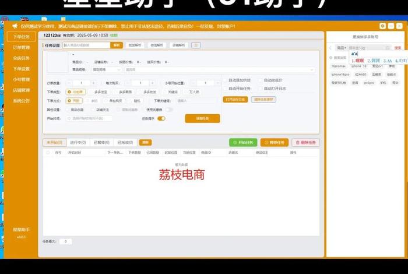The width and height of the screenshot is (408, 274).
Task: Select the 多多进宝 order type
Action: pos(99,92)
